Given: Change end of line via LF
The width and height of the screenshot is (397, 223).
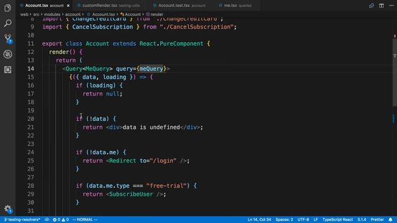Looking at the screenshot, I should coord(316,219).
